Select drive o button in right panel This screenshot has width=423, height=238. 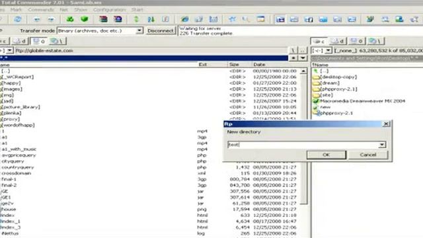357,41
